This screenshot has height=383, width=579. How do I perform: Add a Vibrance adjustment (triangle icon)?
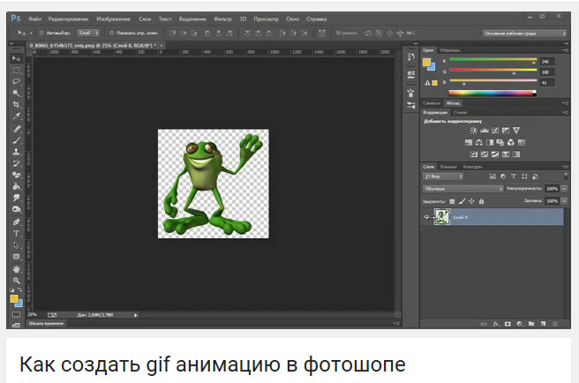click(516, 131)
